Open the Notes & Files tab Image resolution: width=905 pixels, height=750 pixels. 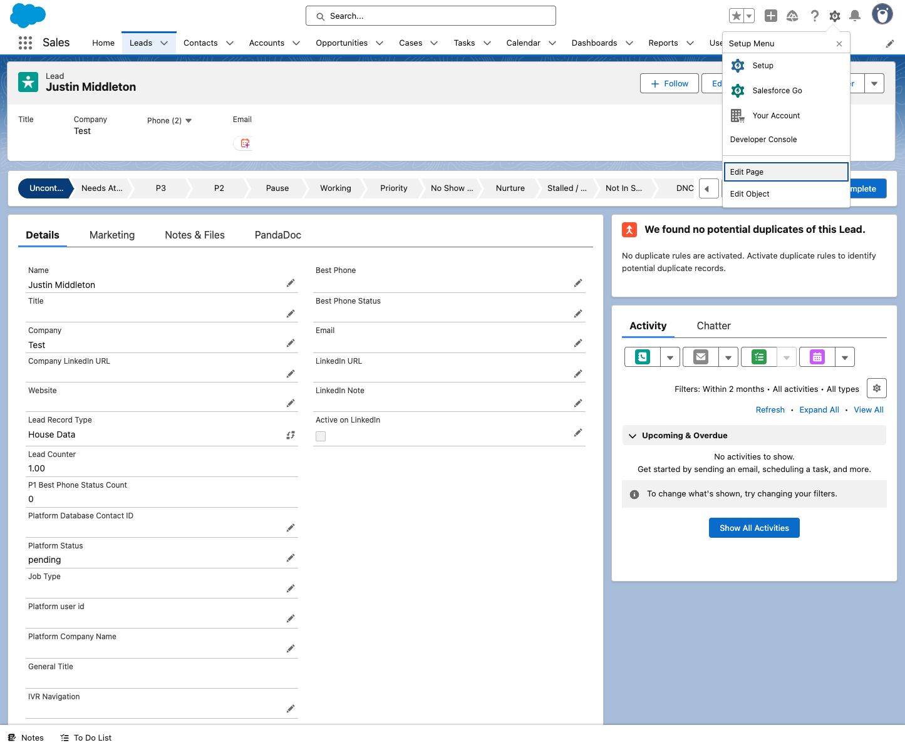pos(195,235)
